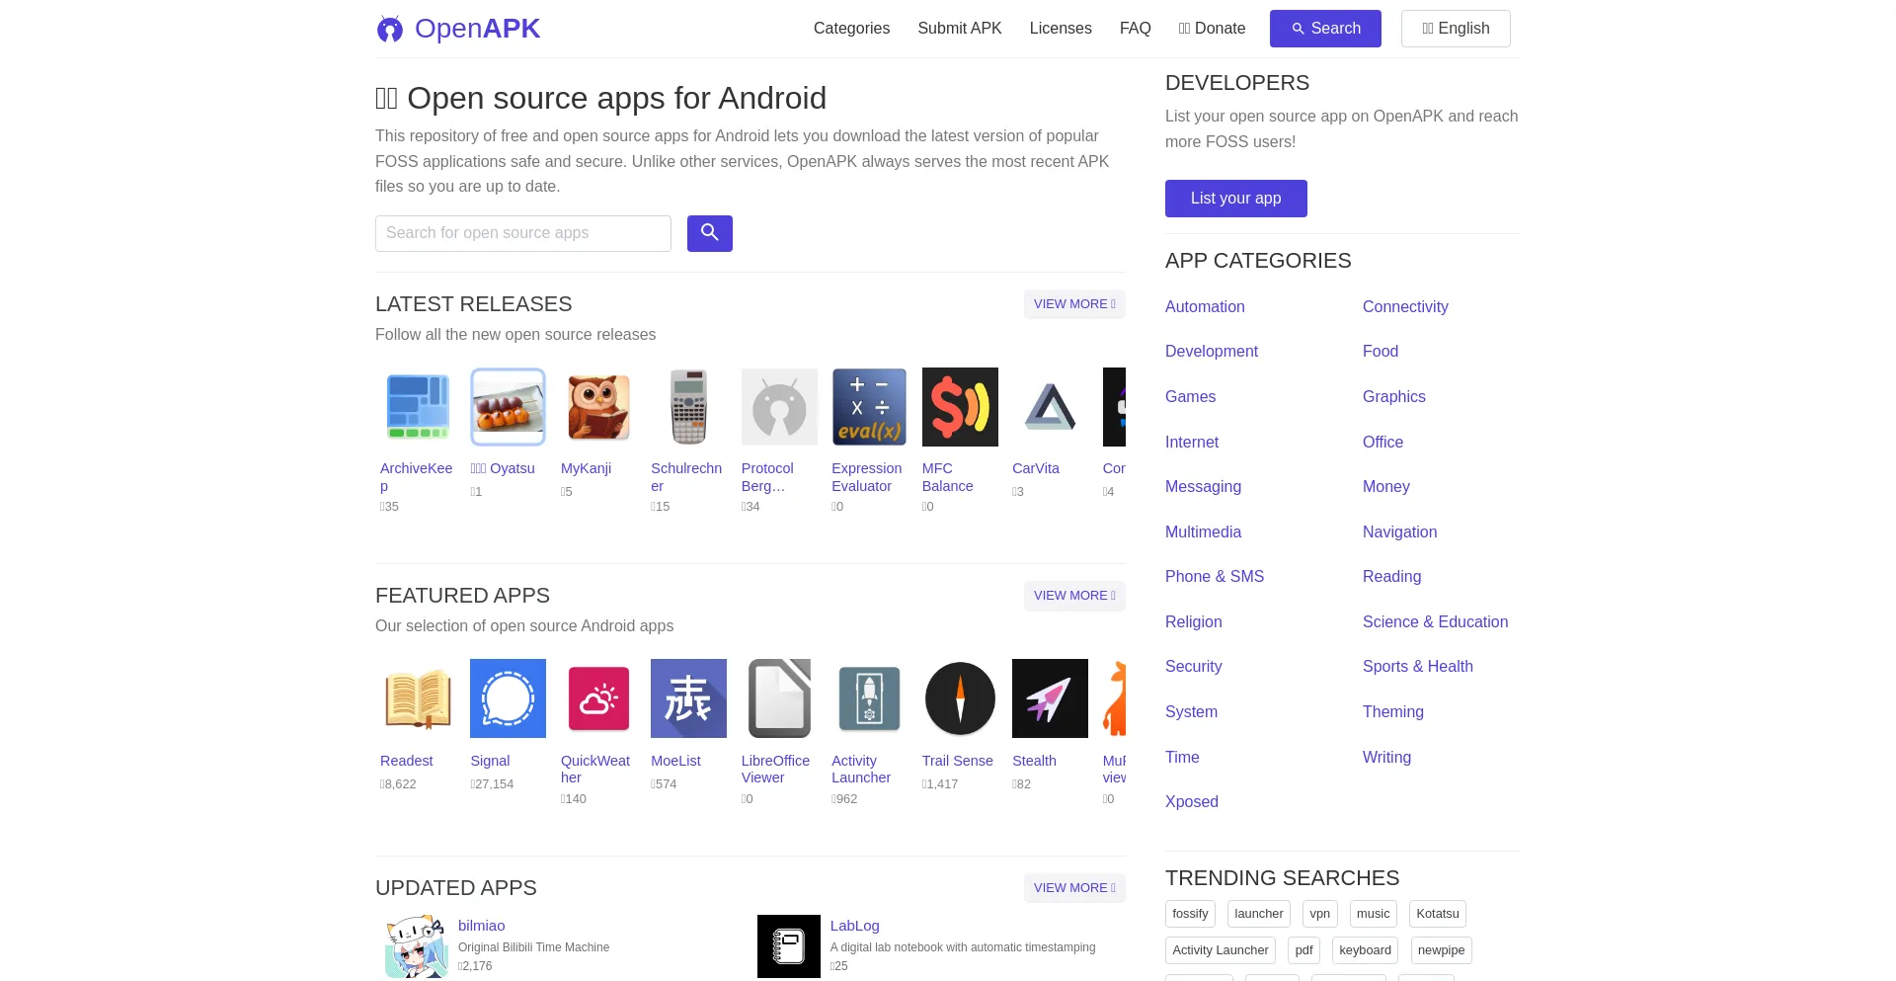This screenshot has height=981, width=1896.
Task: Open the Food category
Action: click(1381, 351)
